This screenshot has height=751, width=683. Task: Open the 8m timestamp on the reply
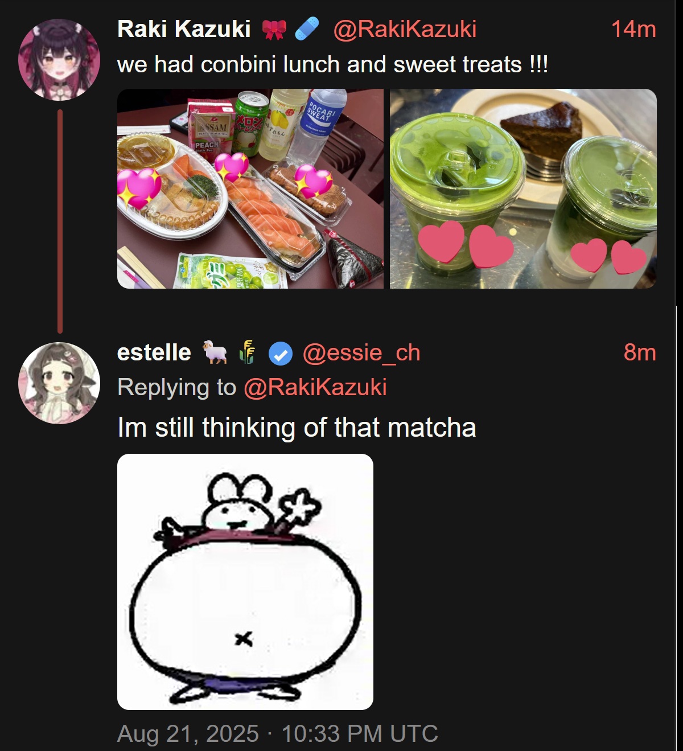[x=640, y=352]
